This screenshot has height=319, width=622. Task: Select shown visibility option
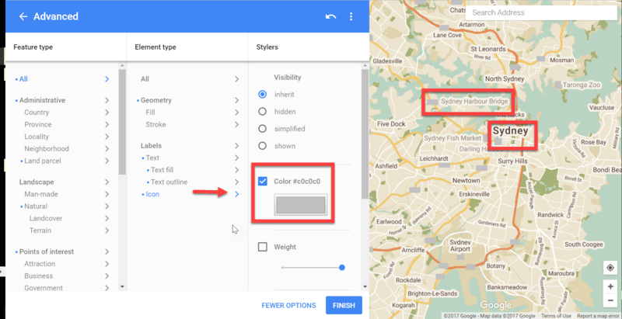click(x=262, y=146)
